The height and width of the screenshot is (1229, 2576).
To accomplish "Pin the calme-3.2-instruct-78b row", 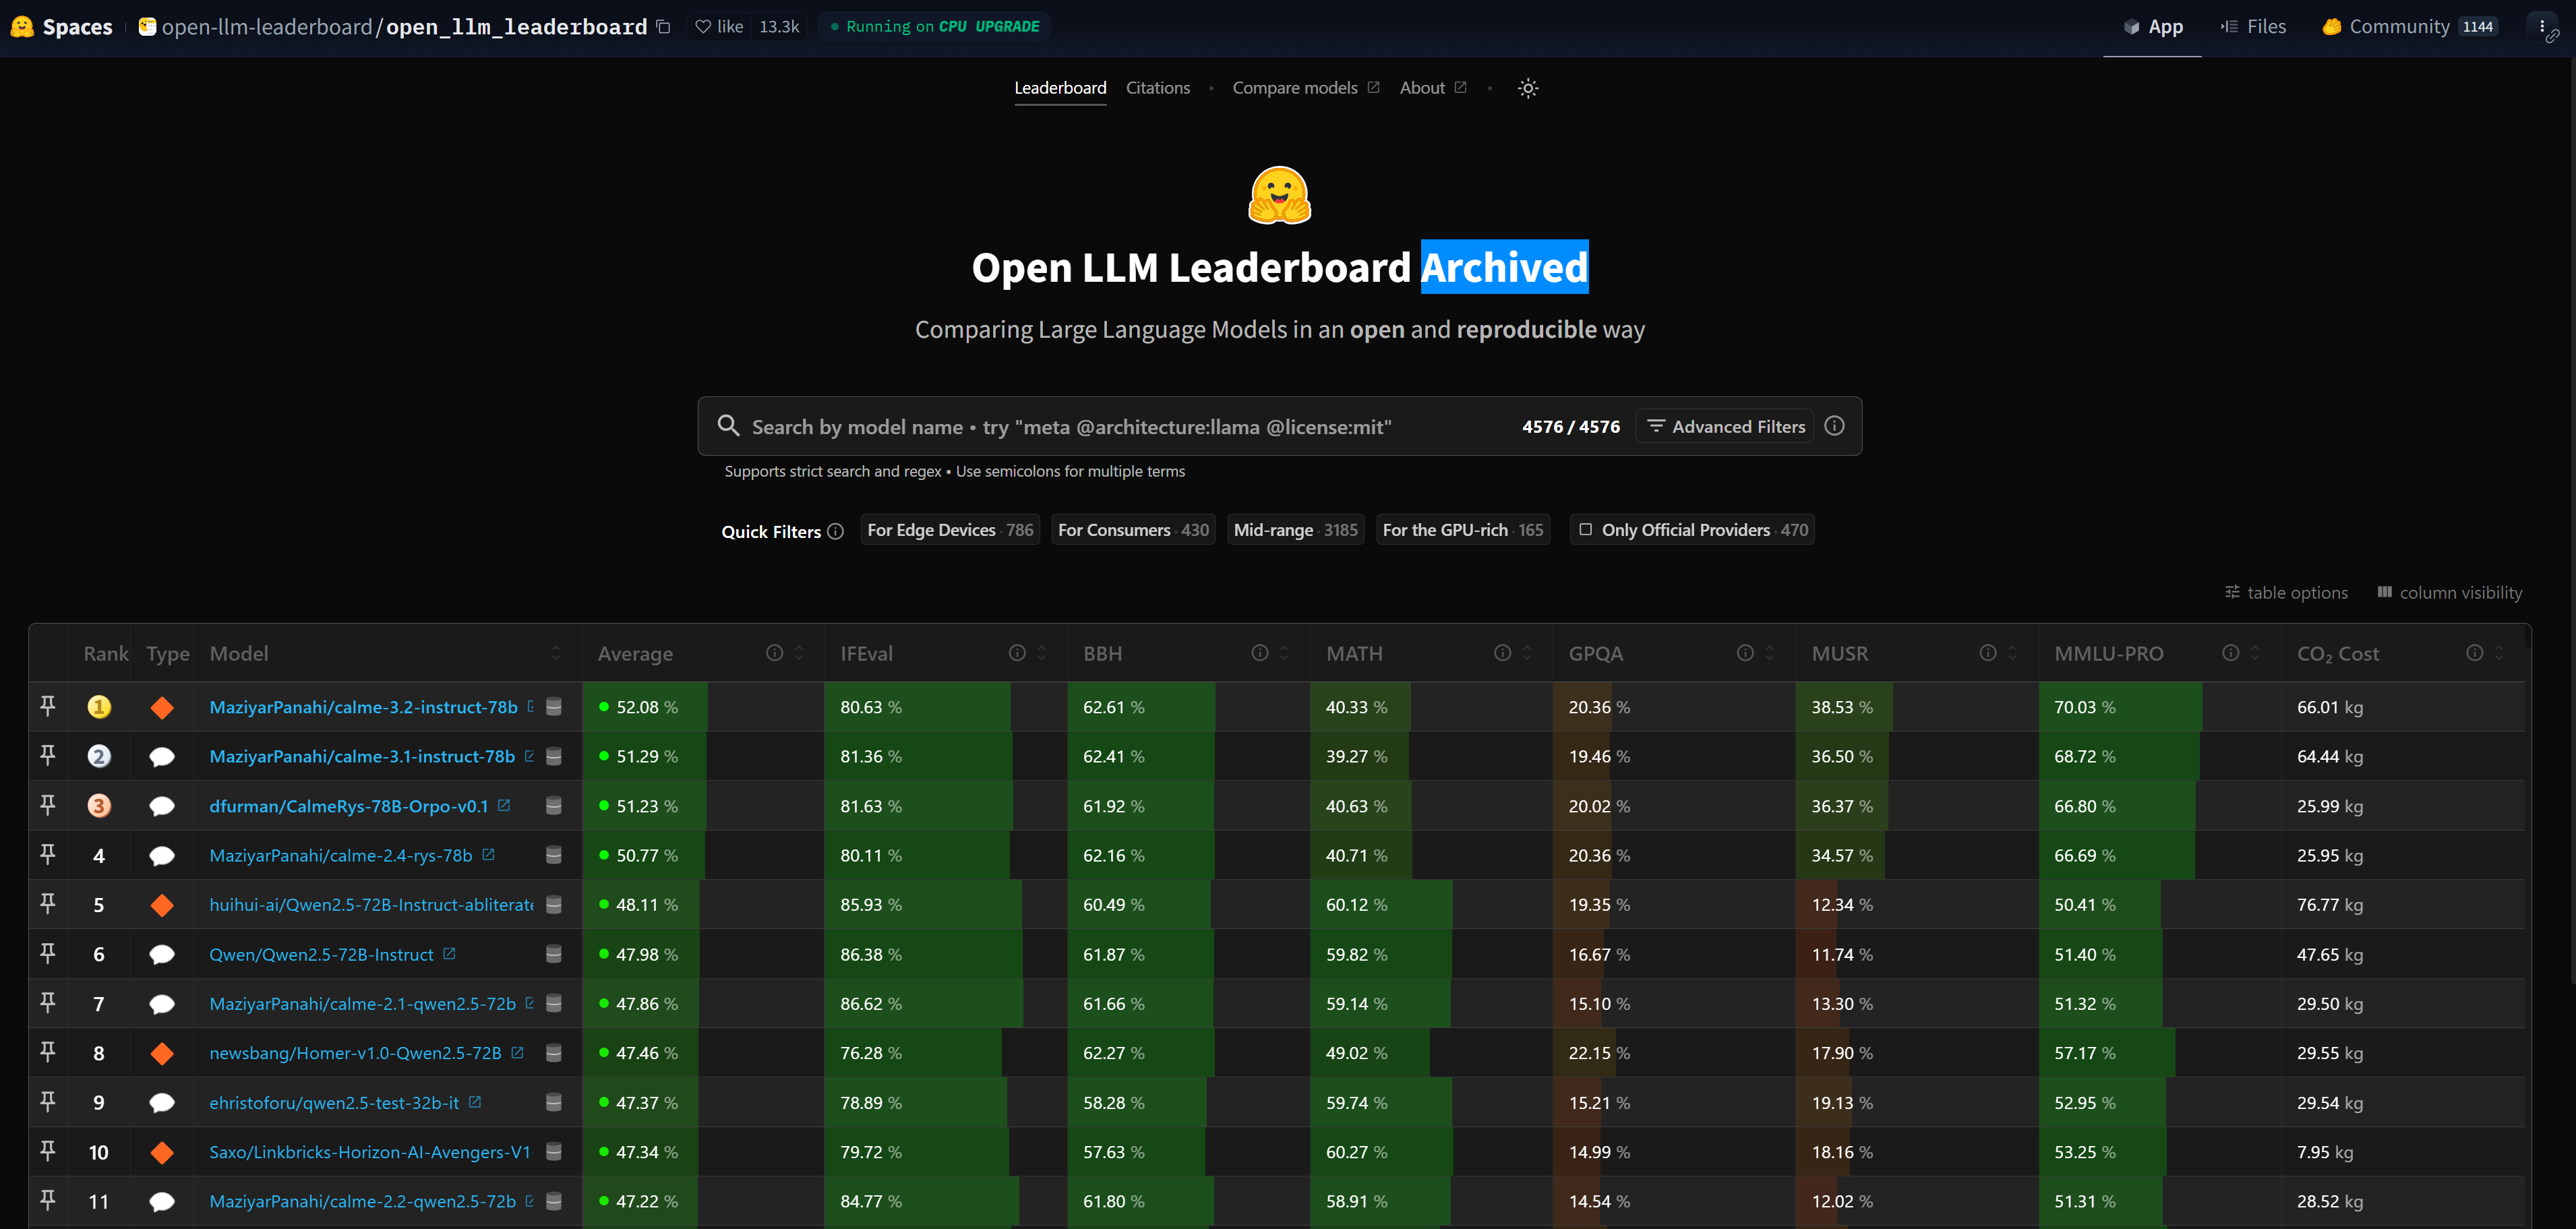I will (x=47, y=707).
